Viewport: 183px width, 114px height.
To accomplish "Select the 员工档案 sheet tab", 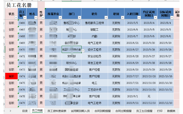I will (37, 110).
